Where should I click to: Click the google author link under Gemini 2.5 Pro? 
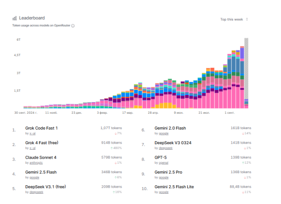coord(163,178)
